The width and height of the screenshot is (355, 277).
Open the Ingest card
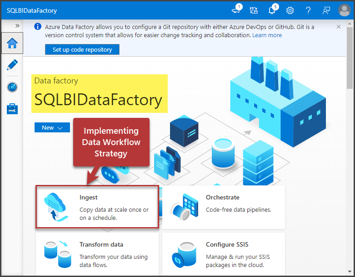(97, 207)
